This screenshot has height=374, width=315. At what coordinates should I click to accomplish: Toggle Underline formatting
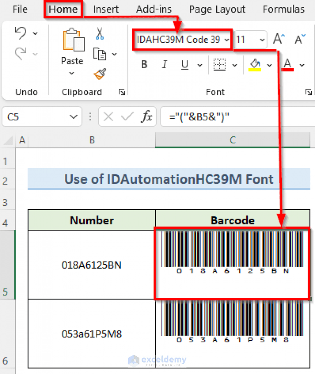pos(185,65)
